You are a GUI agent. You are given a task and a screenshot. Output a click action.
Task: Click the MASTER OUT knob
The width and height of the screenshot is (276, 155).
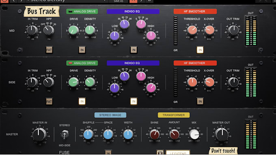(222, 134)
